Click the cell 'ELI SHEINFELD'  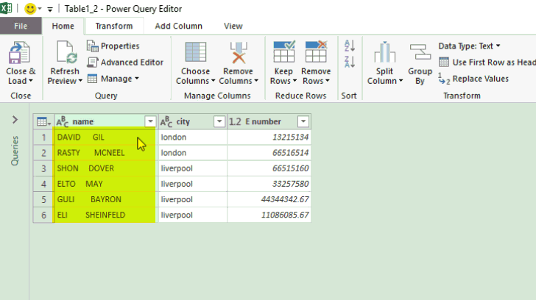[106, 215]
